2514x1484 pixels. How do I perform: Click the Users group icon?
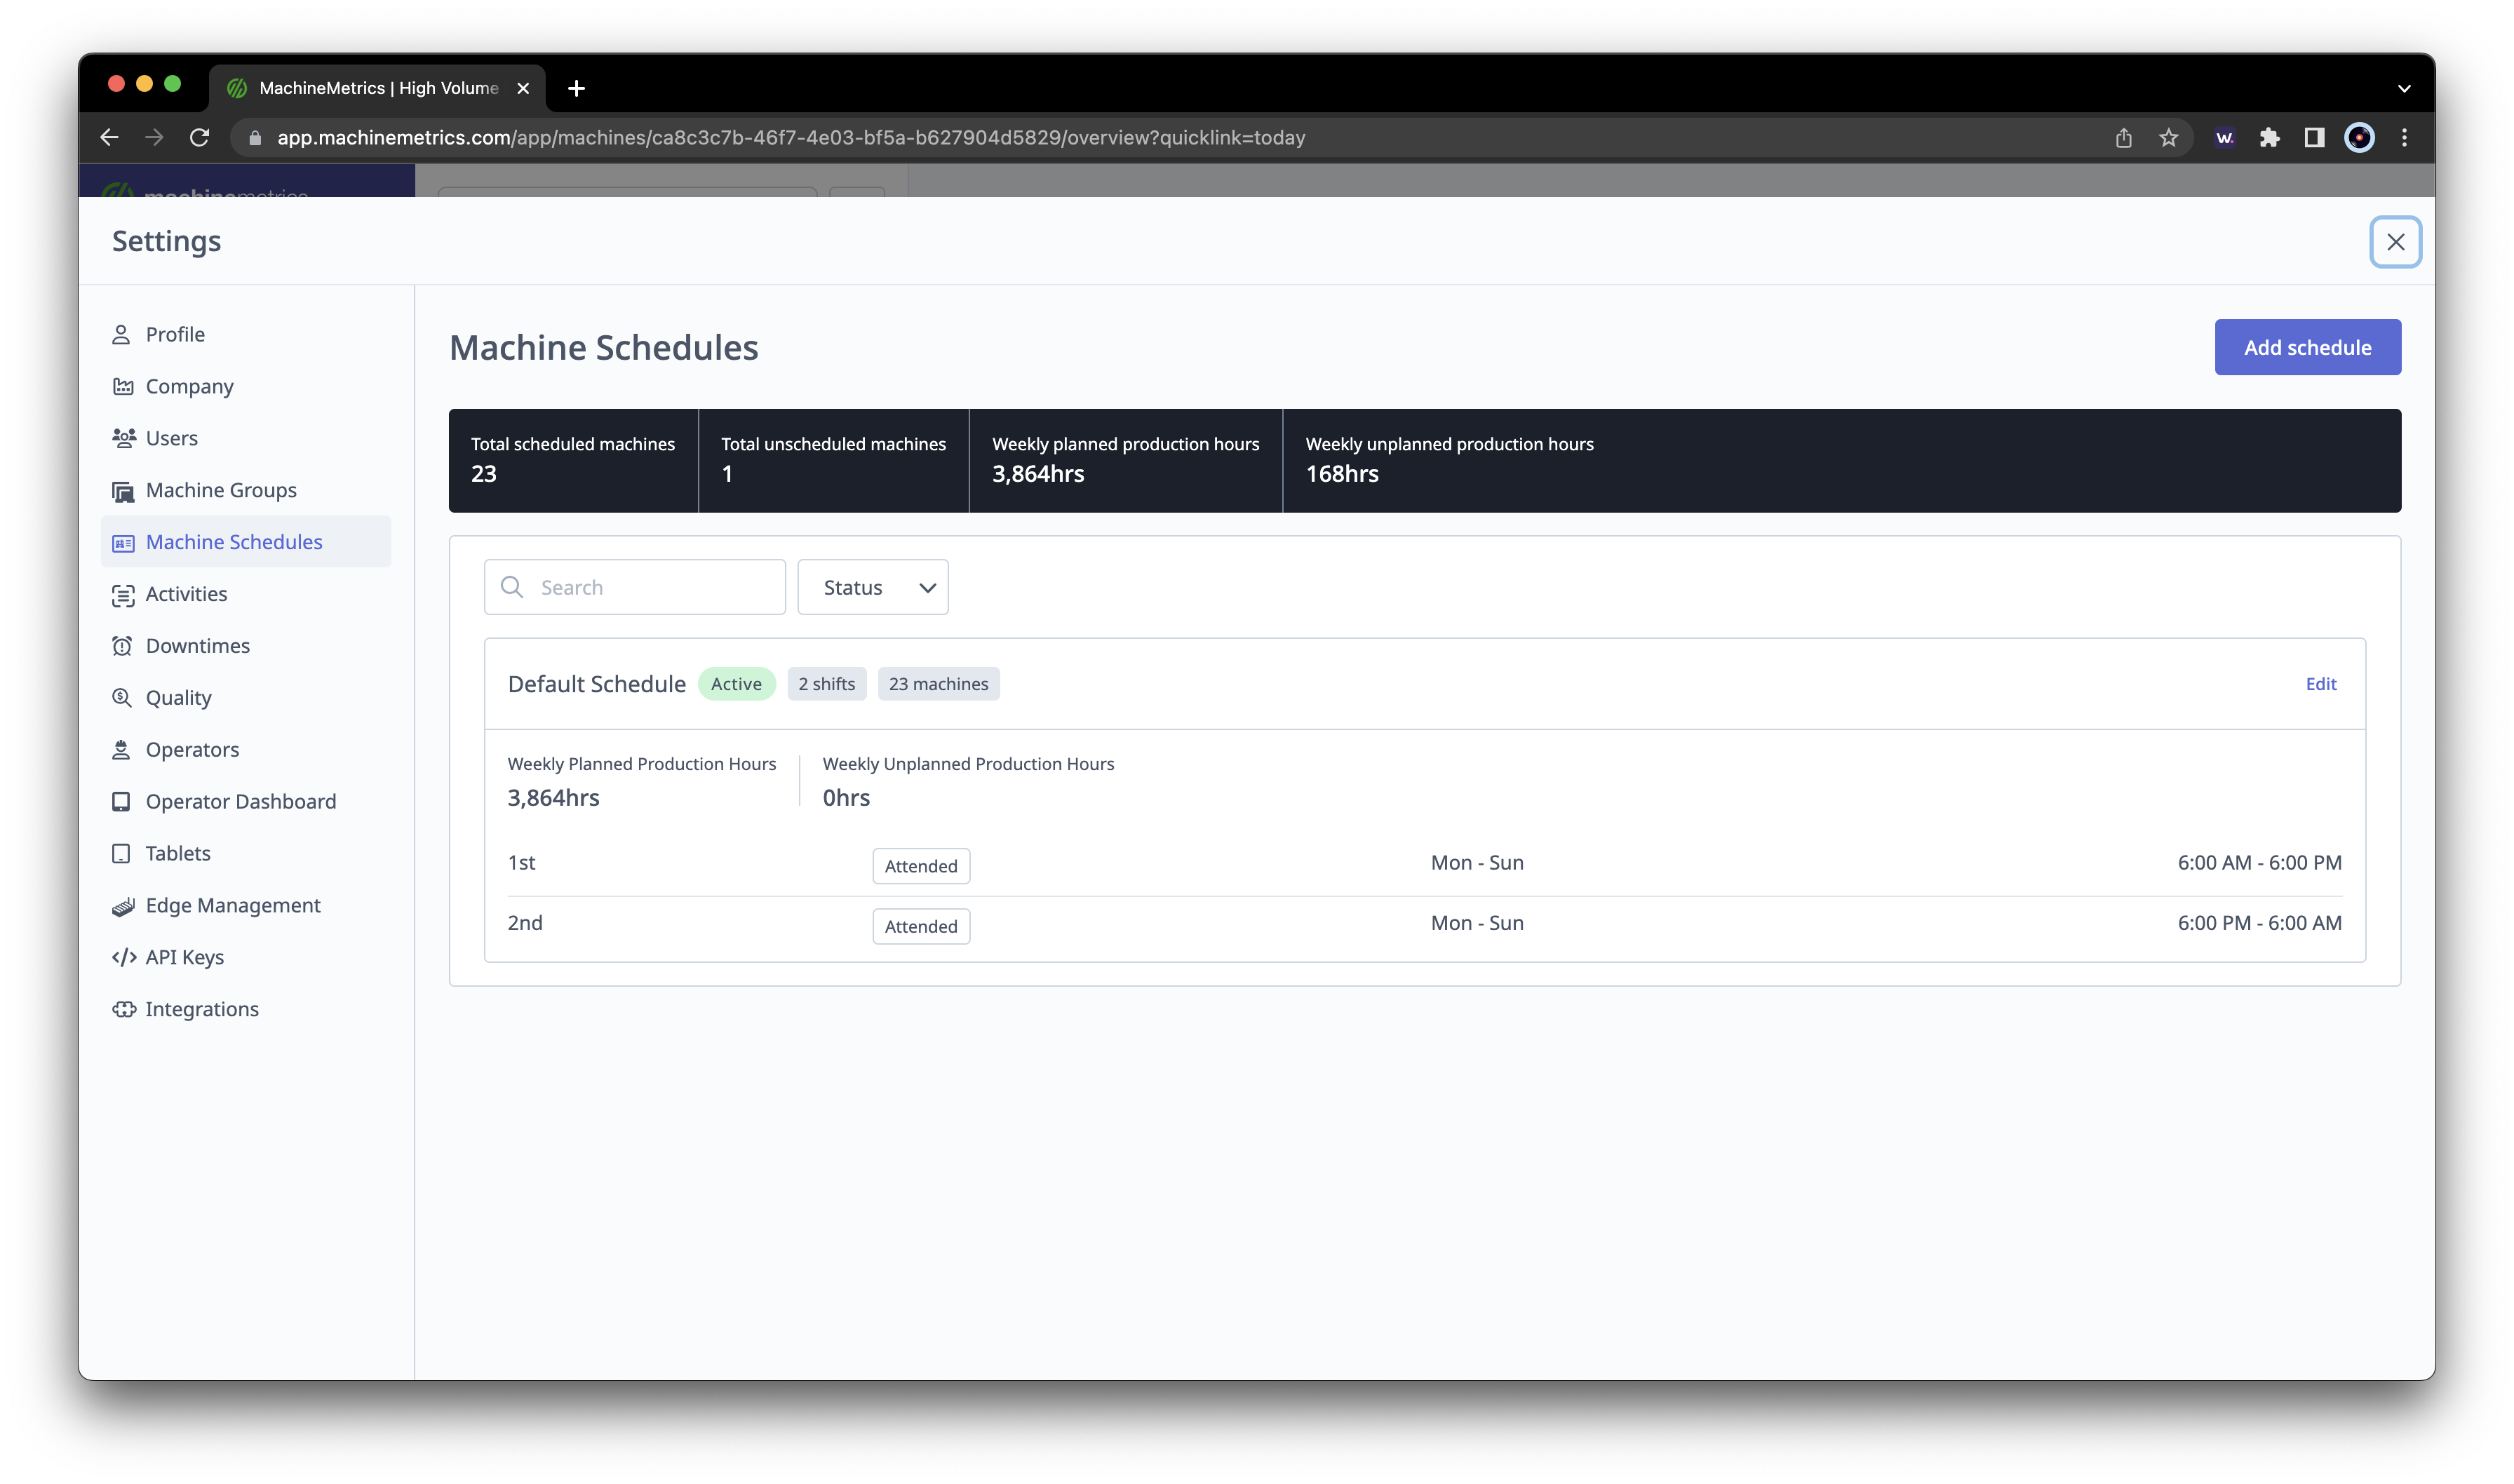tap(124, 438)
